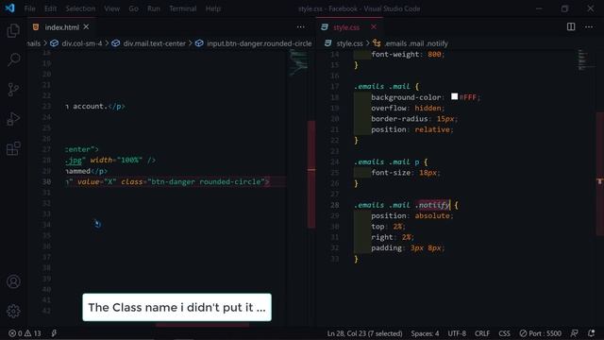Split the style.css editor right

point(571,26)
